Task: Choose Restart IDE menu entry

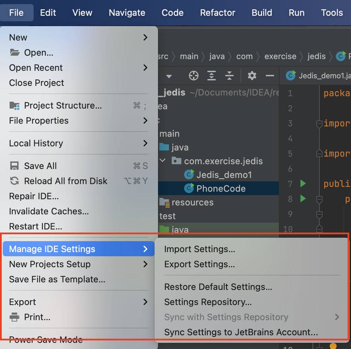Action: (79, 226)
